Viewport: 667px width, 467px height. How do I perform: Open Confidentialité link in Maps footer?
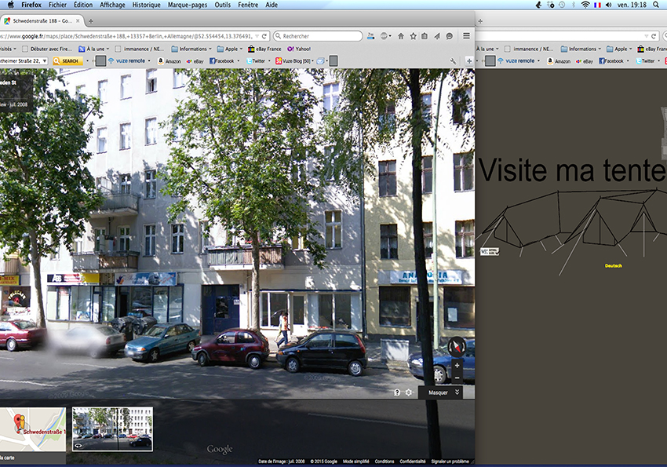click(x=412, y=462)
